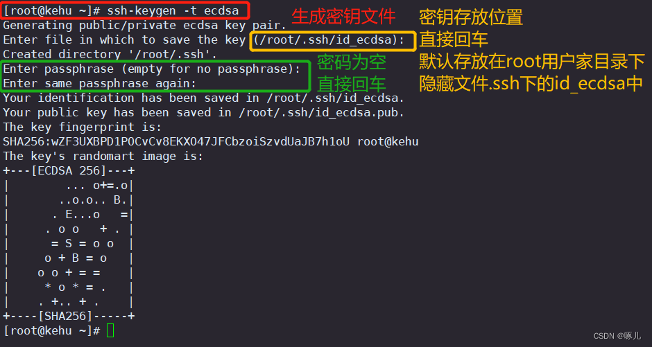Click the green 直接回车 annotation
The width and height of the screenshot is (652, 347).
[x=351, y=84]
